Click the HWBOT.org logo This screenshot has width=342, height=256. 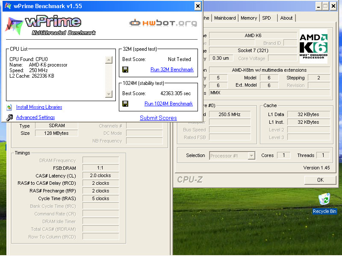pyautogui.click(x=163, y=23)
